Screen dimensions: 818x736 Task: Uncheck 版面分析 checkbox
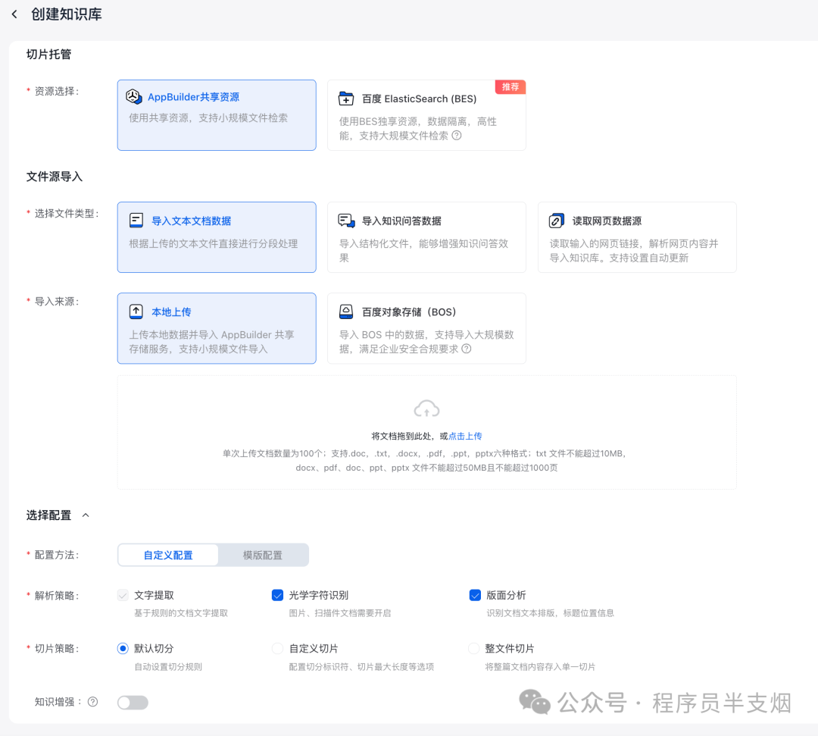[475, 595]
